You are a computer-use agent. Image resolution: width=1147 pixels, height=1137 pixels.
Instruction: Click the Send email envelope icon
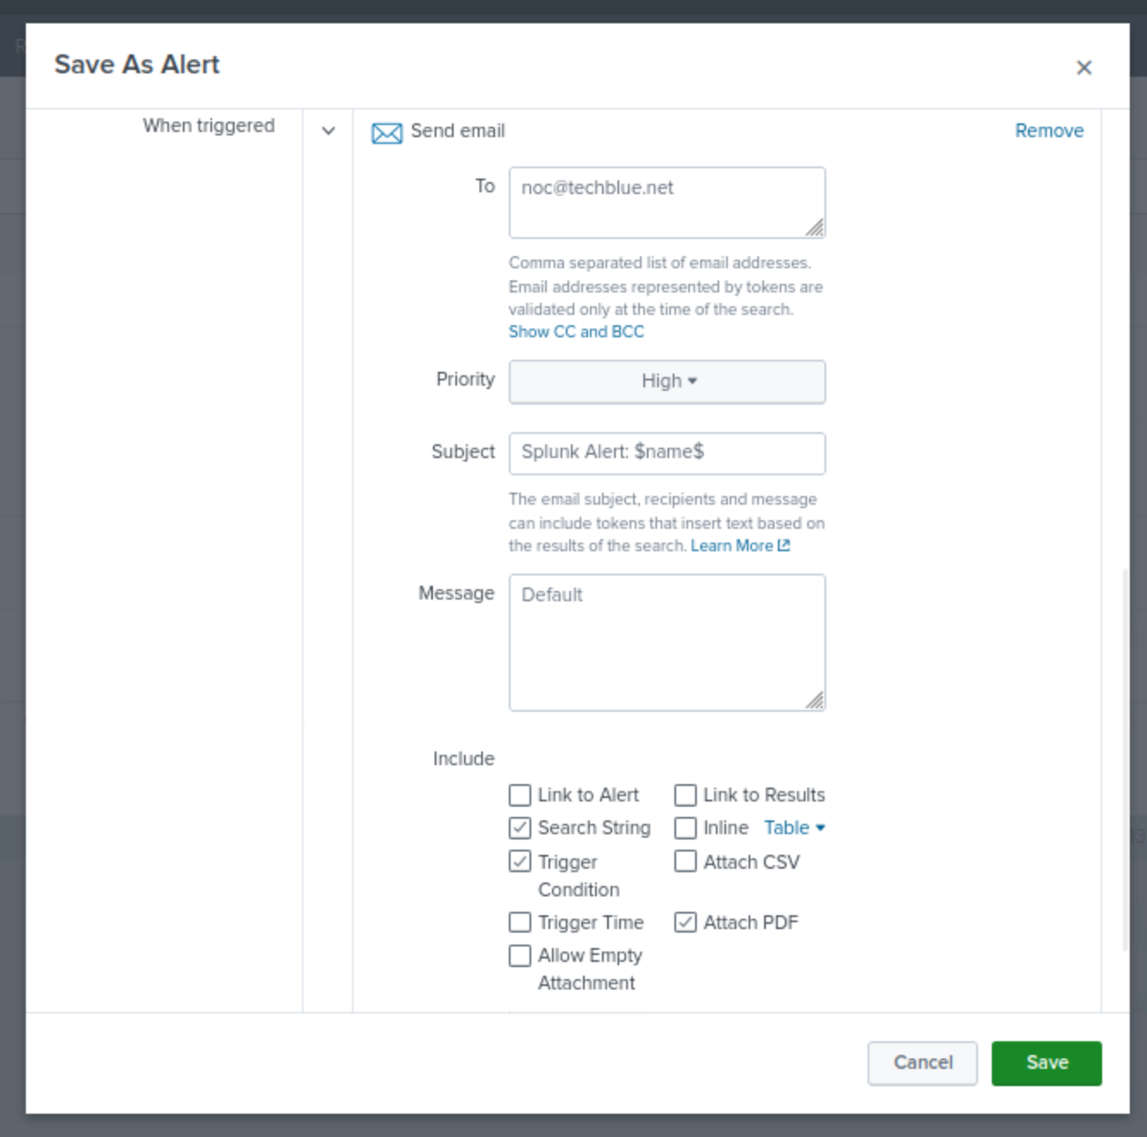(386, 133)
